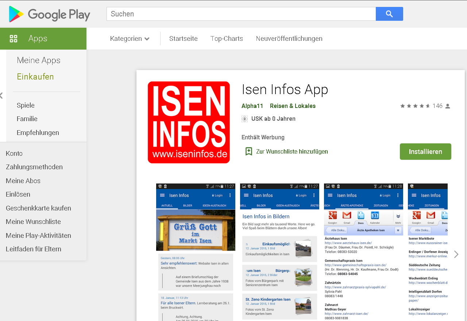
Task: Click the USK ab 0 Jahren label
Action: [273, 119]
